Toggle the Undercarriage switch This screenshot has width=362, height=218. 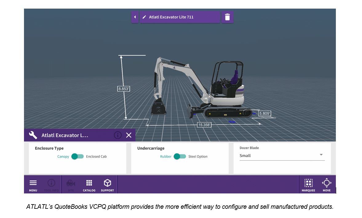tap(180, 157)
